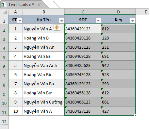Select Key cell 293
The width and height of the screenshot is (150, 129).
[118, 84]
